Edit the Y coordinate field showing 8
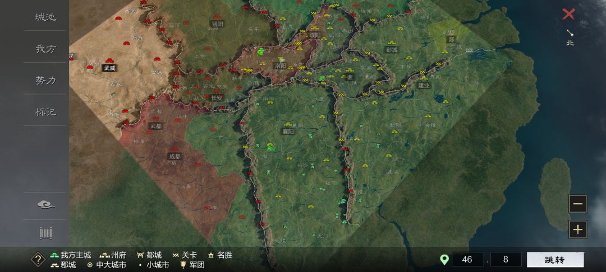606x272 pixels. pos(506,259)
